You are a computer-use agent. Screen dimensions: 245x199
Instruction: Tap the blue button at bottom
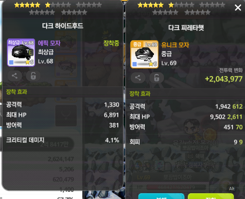point(161,196)
